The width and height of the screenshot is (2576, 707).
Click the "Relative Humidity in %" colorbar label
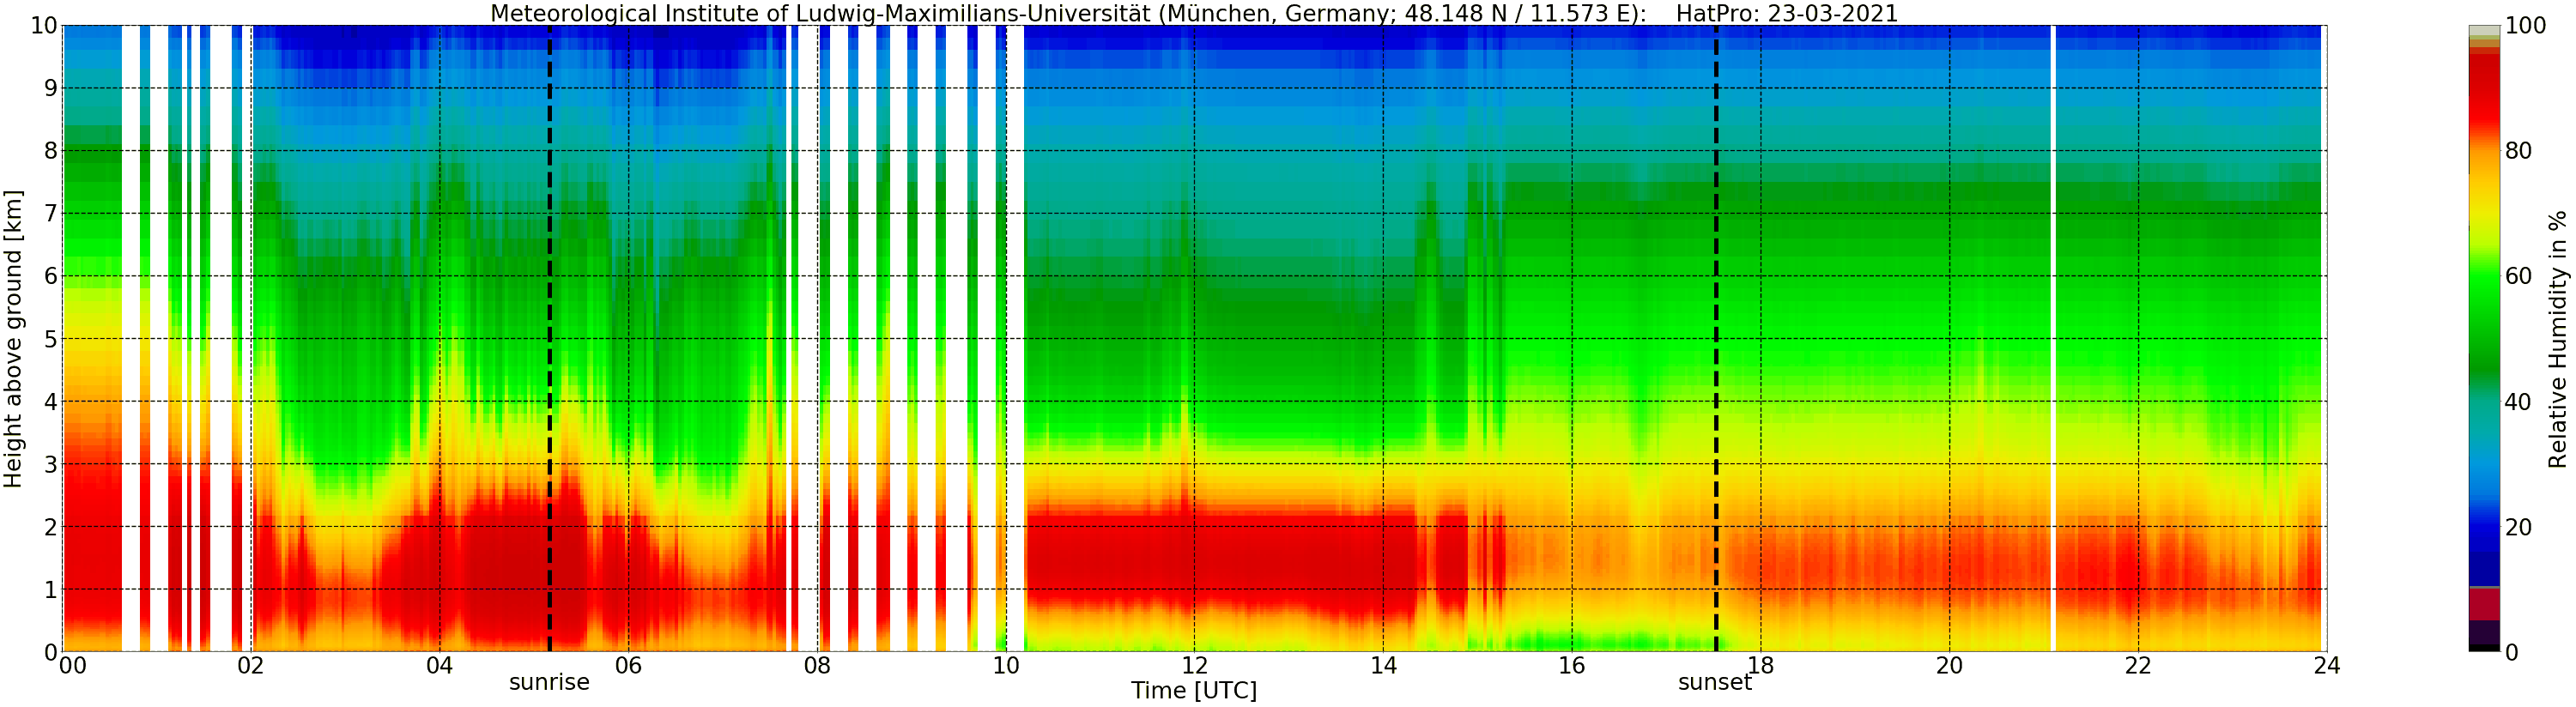click(x=2558, y=339)
